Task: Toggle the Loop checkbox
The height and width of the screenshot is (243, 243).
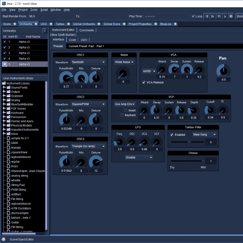Action: point(193,16)
